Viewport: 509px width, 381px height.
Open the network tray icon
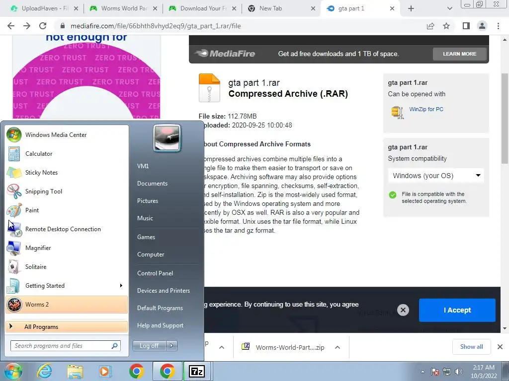coord(447,372)
